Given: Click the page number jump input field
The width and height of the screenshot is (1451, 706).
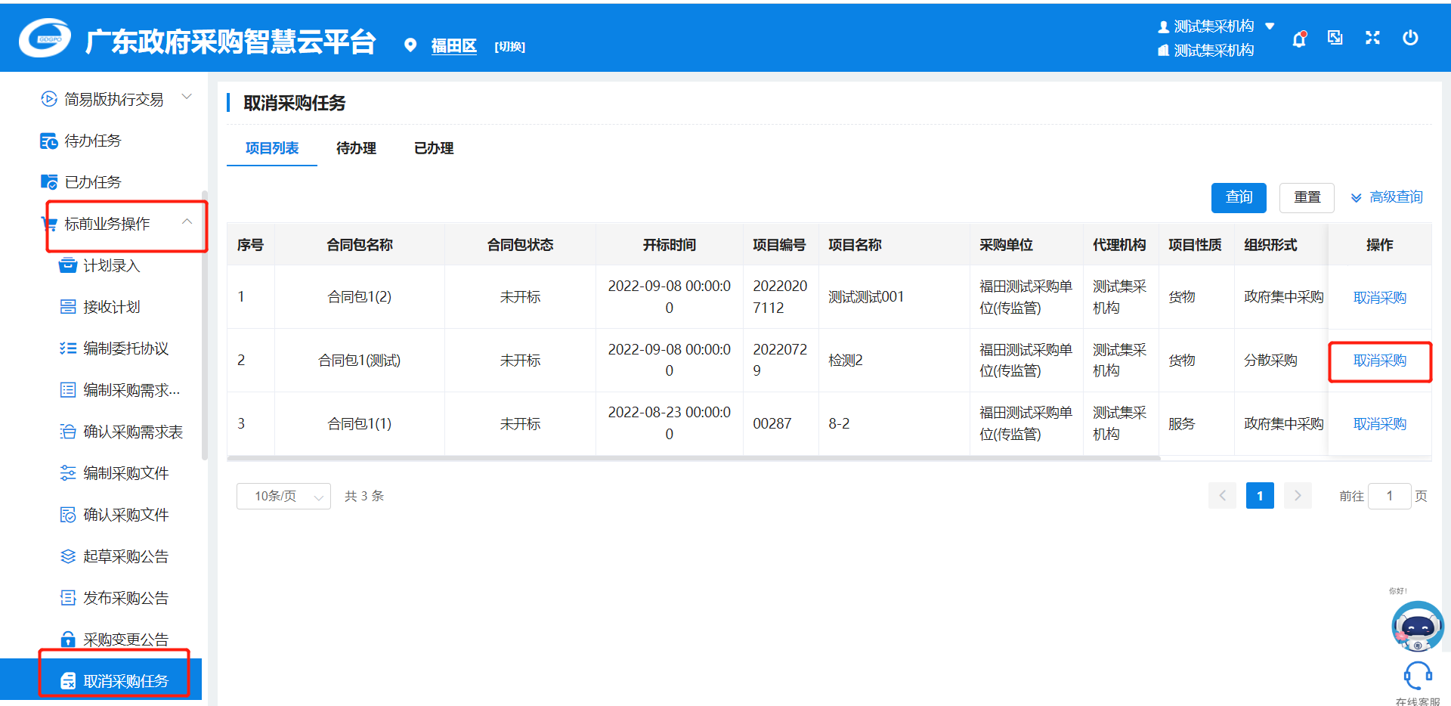Looking at the screenshot, I should [x=1389, y=496].
